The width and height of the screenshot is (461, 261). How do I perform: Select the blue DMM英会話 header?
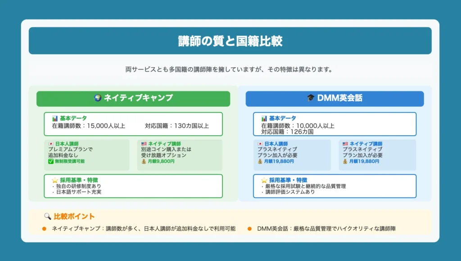click(x=334, y=99)
